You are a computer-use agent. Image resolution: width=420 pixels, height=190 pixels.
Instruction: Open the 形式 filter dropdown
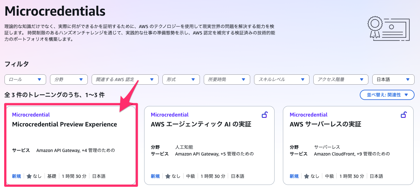click(181, 80)
